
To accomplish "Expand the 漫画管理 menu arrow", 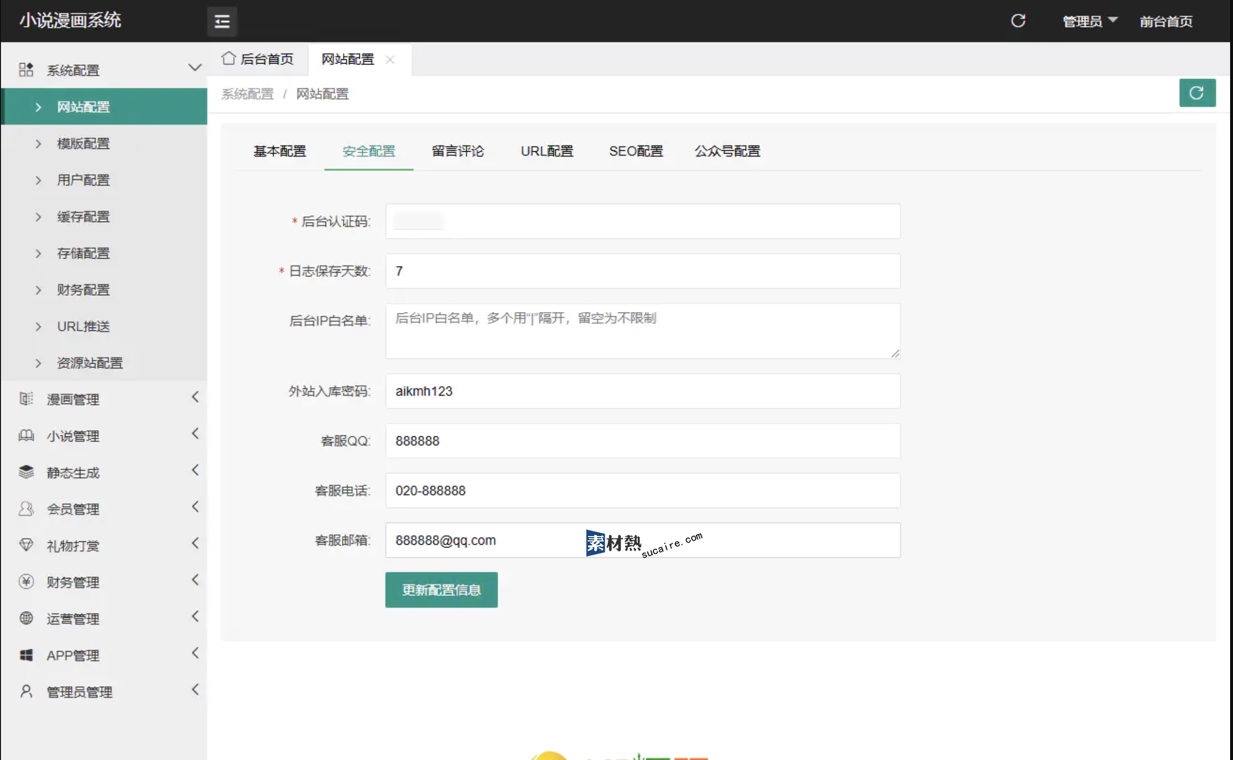I will pyautogui.click(x=195, y=397).
